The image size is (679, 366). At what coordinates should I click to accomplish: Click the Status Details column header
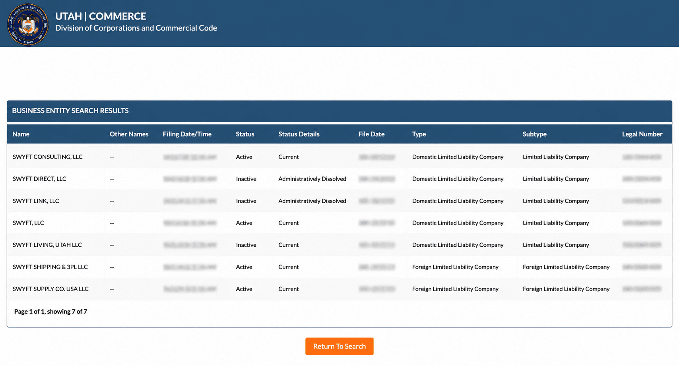[299, 134]
